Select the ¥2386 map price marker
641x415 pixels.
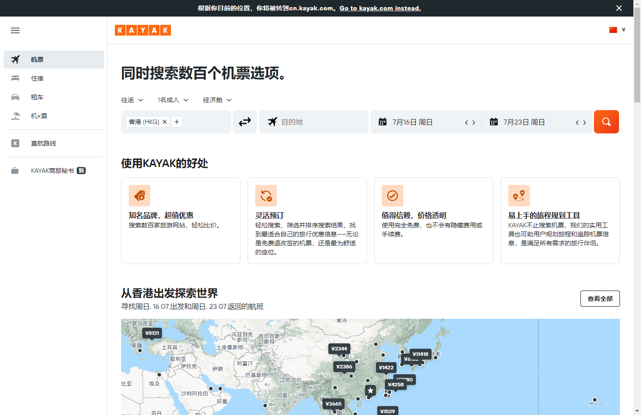[344, 366]
